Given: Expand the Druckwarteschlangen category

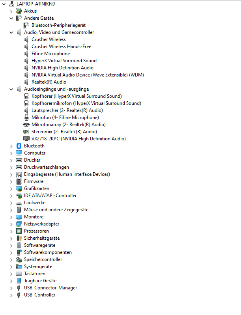Looking at the screenshot, I should (11, 168).
